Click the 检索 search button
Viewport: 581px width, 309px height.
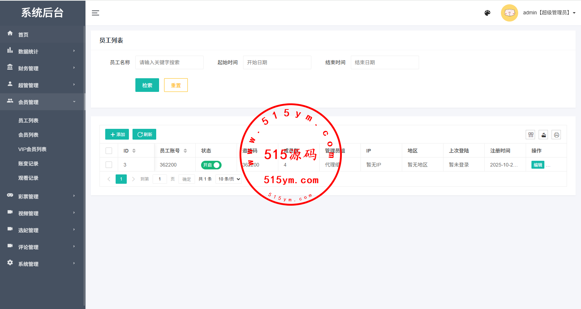coord(147,85)
